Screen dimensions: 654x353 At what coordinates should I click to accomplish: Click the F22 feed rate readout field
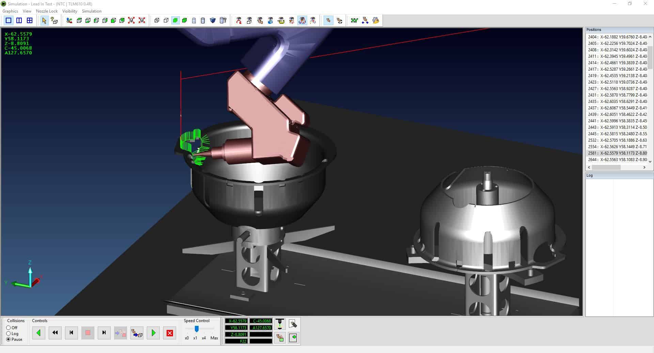point(236,341)
